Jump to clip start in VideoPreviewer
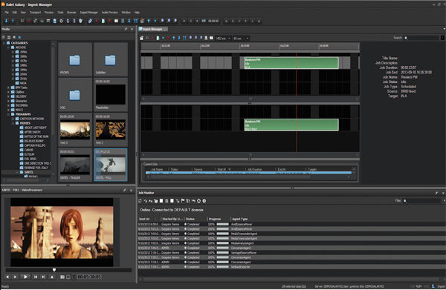This screenshot has width=446, height=290. (x=36, y=277)
